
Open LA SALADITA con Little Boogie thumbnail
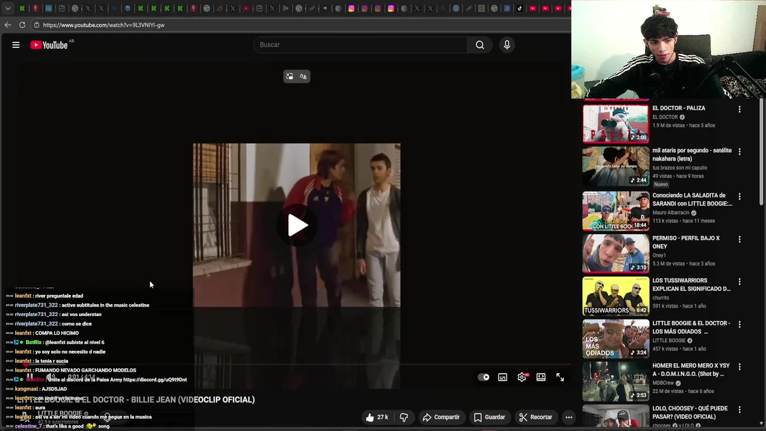click(616, 211)
